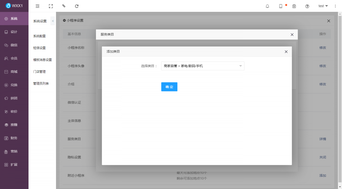Open 短信设置 in the submenu

[x=40, y=48]
